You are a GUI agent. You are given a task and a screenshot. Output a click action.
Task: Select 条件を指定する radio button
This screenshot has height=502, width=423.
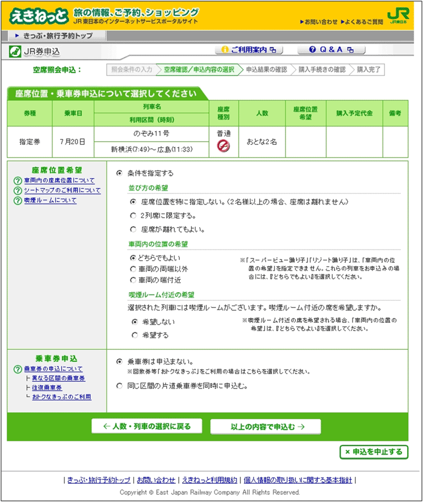coord(119,173)
